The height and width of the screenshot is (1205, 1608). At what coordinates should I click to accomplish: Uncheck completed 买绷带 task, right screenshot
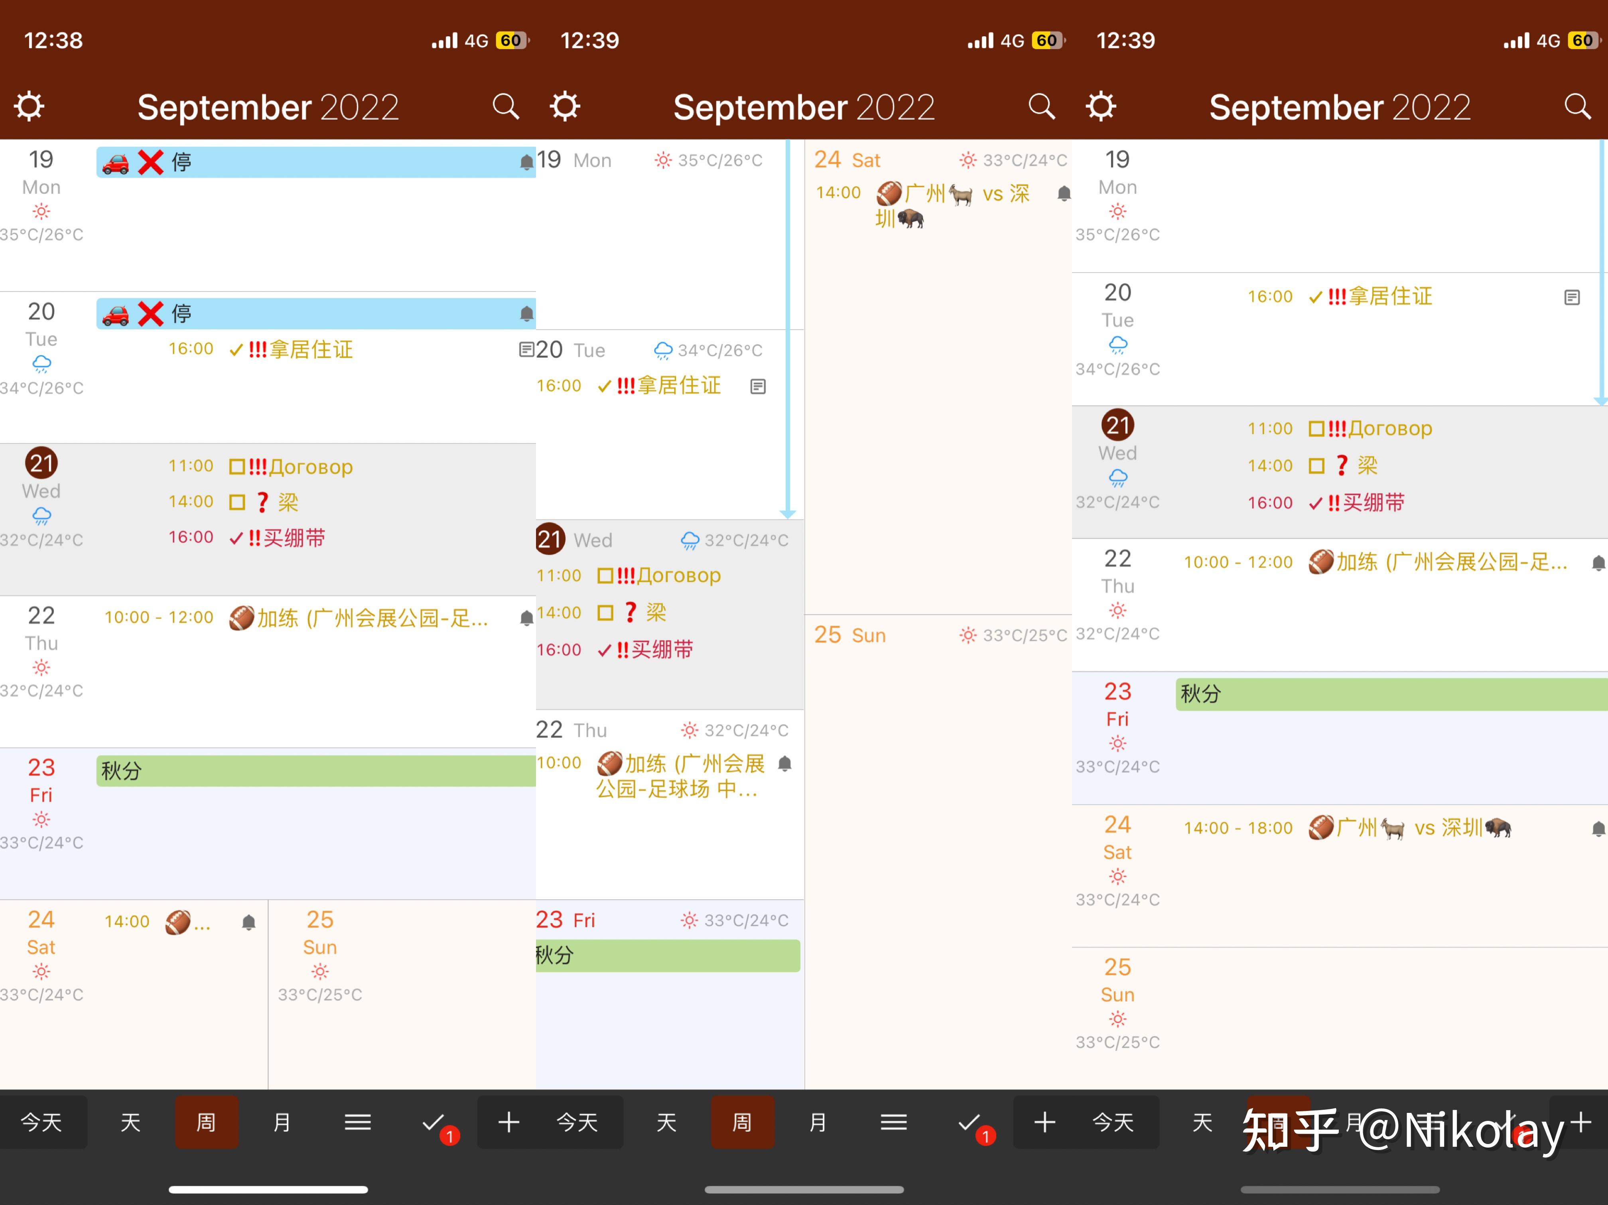pos(1316,503)
